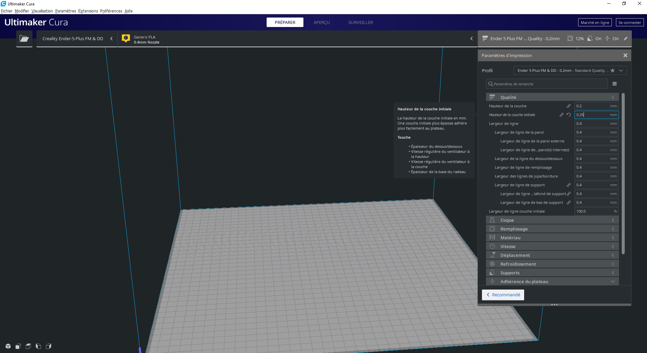647x353 pixels.
Task: Click the layer profile icon in summary bar
Action: click(x=485, y=38)
